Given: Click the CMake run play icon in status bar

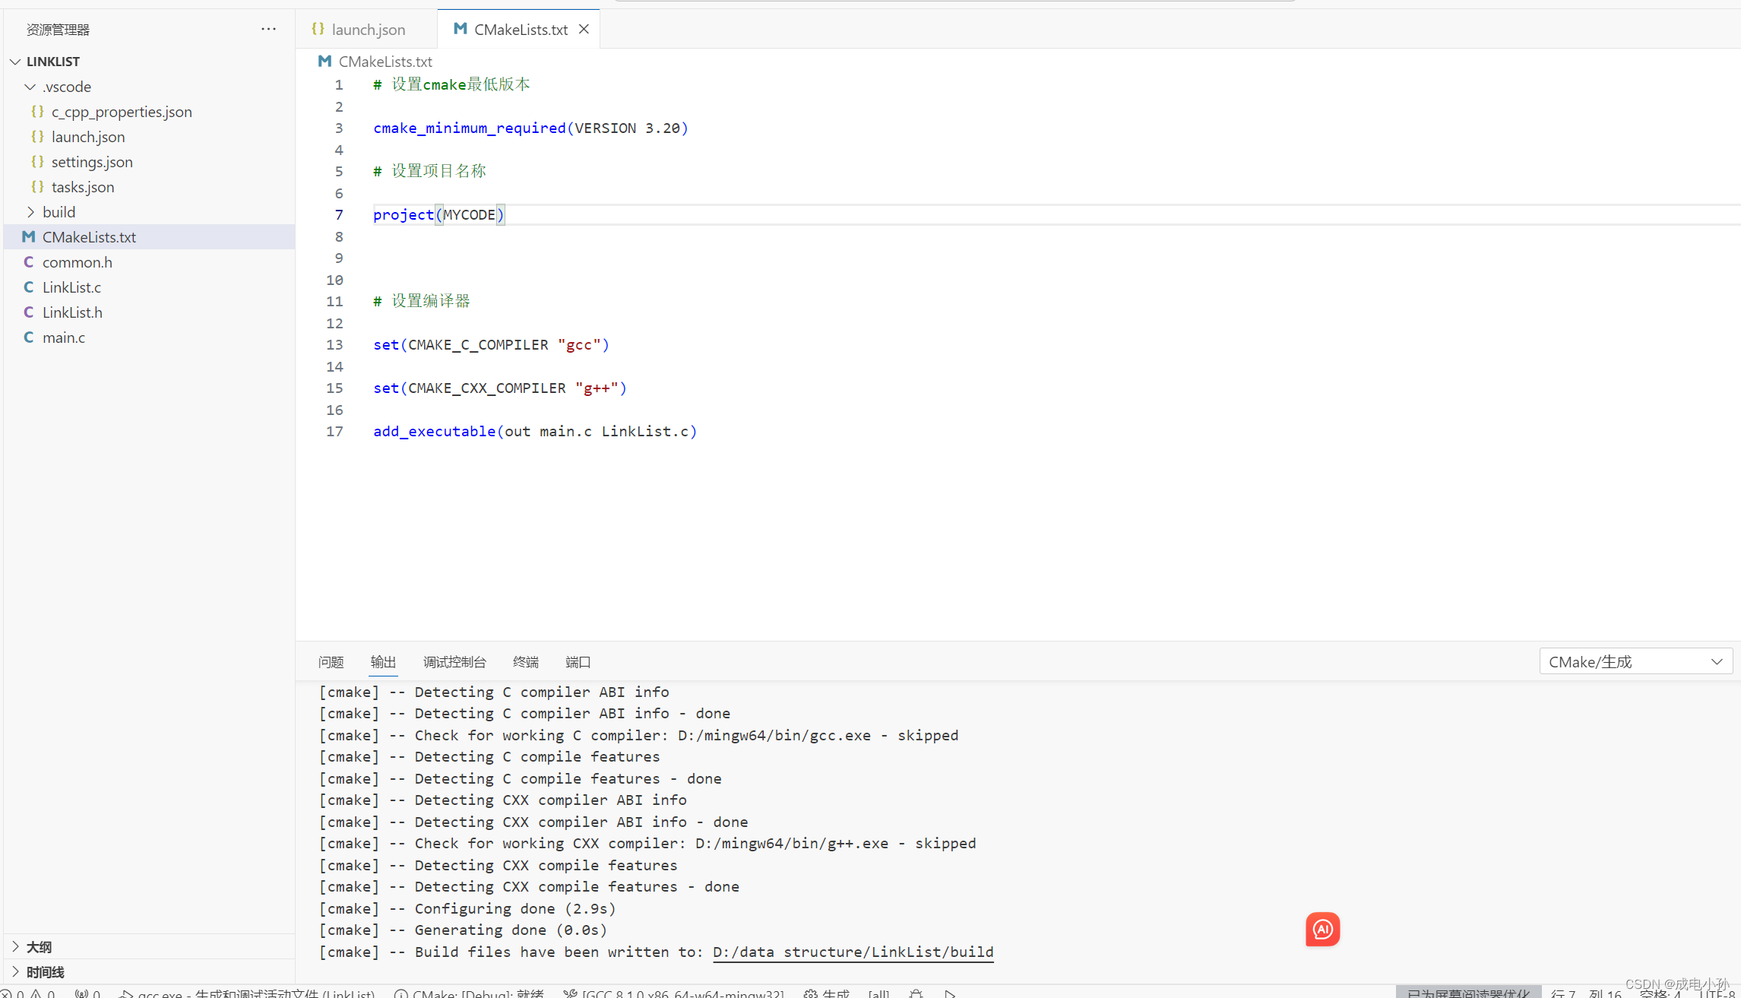Looking at the screenshot, I should (950, 993).
